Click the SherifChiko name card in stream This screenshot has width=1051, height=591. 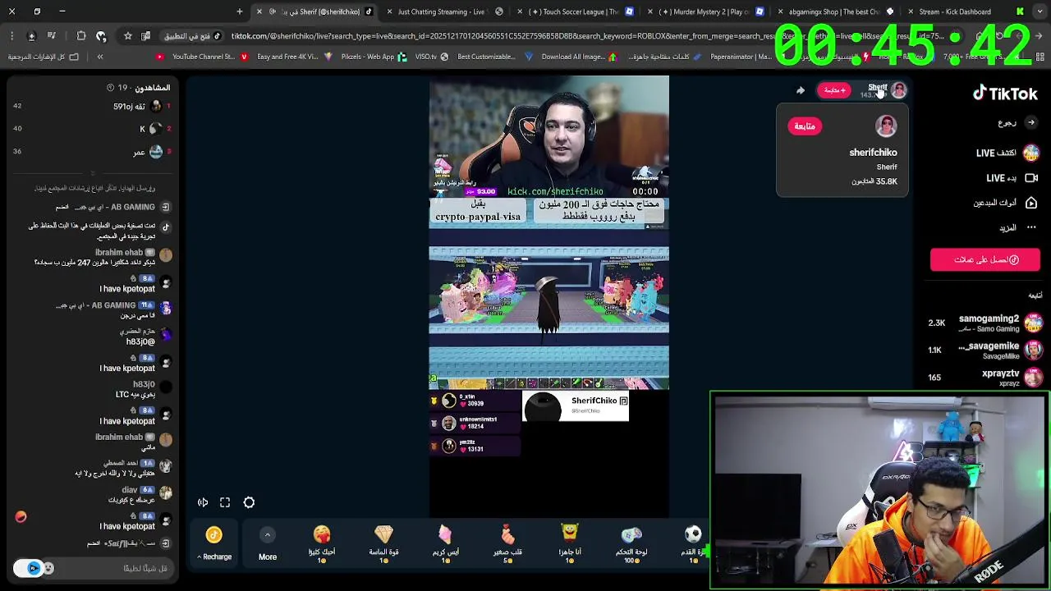[x=576, y=406]
